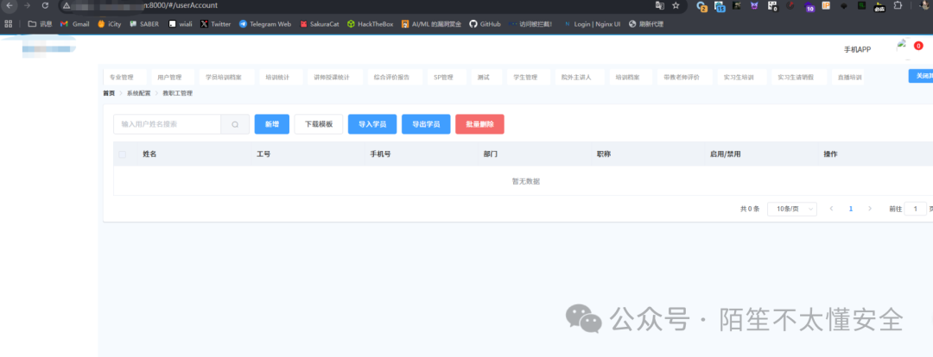Screen dimensions: 933x357
Task: Open the 10条/页 page size dropdown
Action: tap(792, 209)
